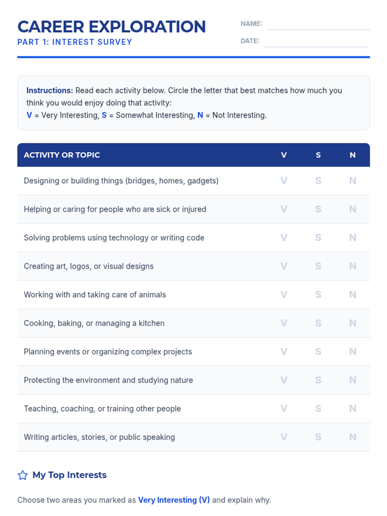The image size is (387, 516).
Task: Select N for Writing articles, stories, speaking
Action: [353, 437]
